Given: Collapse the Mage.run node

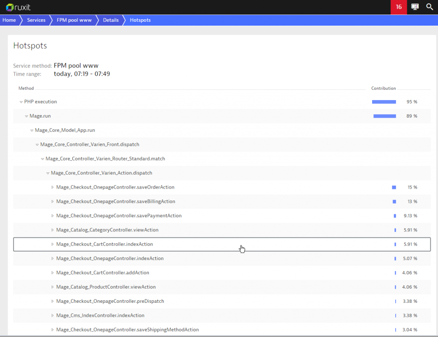Looking at the screenshot, I should 26,116.
